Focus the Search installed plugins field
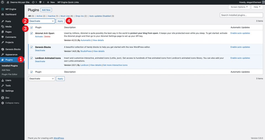Viewport: 265px width, 140px height. click(x=241, y=15)
